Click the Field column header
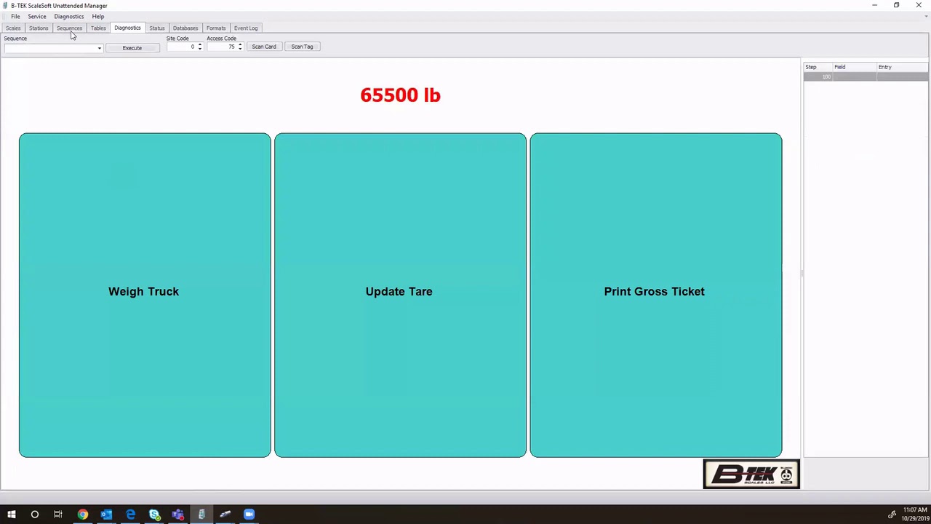 pyautogui.click(x=855, y=67)
